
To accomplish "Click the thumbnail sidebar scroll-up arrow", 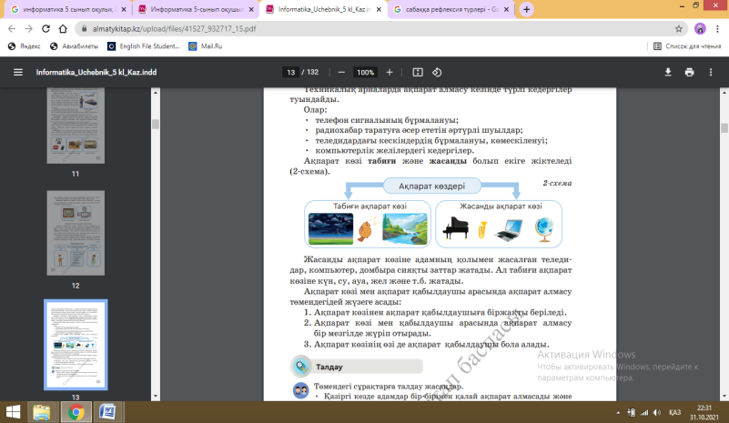I will [x=156, y=93].
